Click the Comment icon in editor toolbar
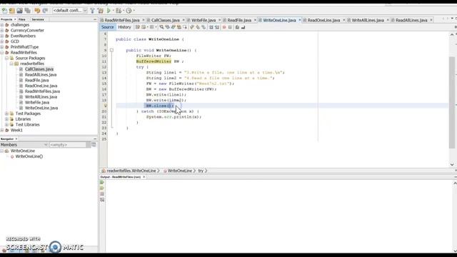The image size is (457, 257). coord(237,27)
